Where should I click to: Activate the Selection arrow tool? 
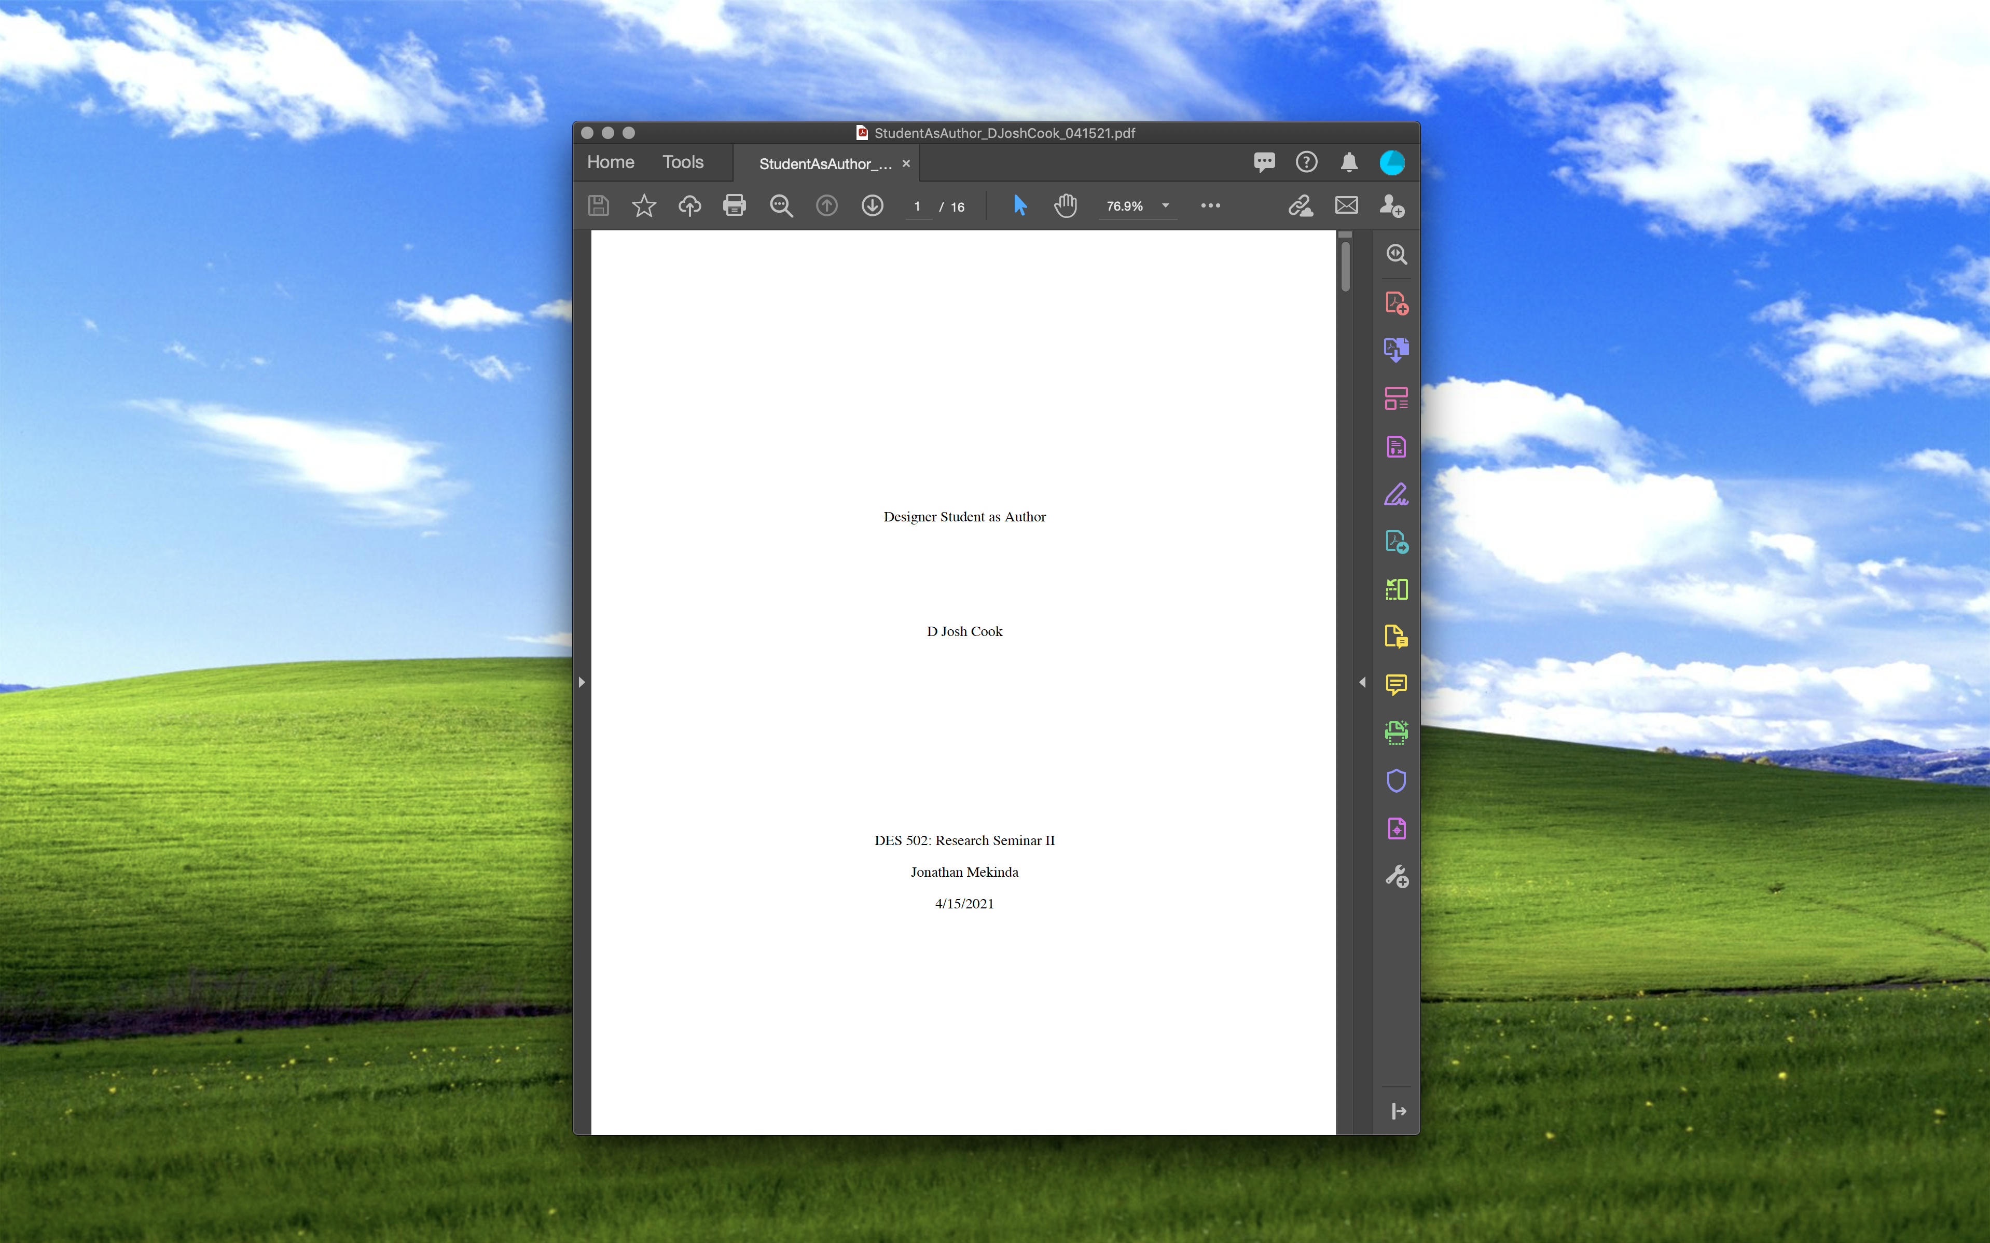pyautogui.click(x=1019, y=205)
